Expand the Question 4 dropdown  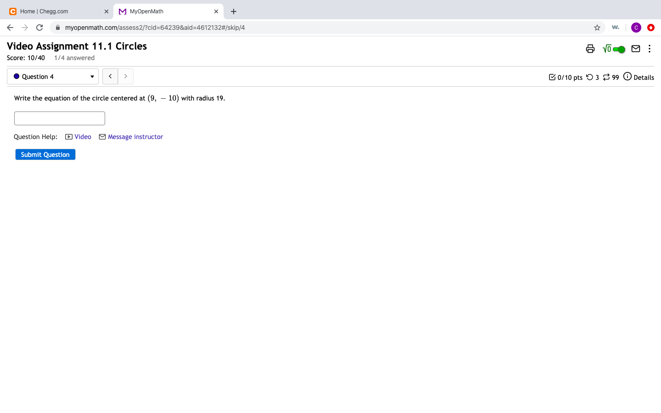(53, 77)
